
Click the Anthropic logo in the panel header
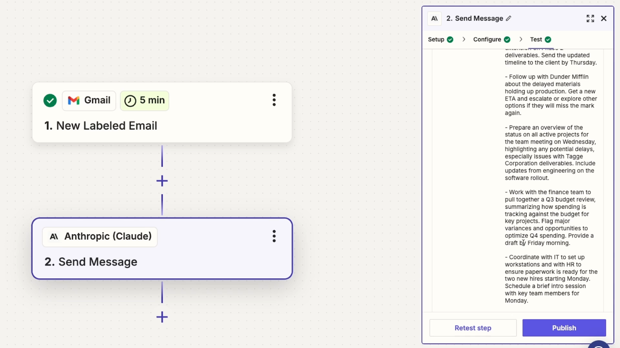tap(434, 19)
